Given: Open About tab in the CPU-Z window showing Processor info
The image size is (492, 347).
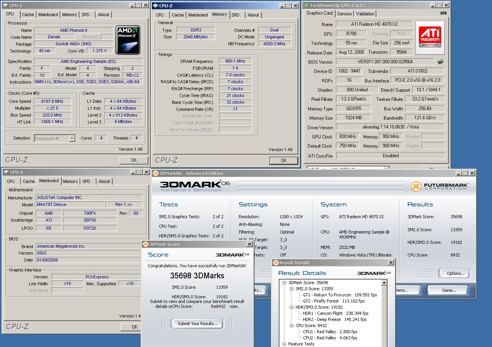Looking at the screenshot, I should (103, 15).
